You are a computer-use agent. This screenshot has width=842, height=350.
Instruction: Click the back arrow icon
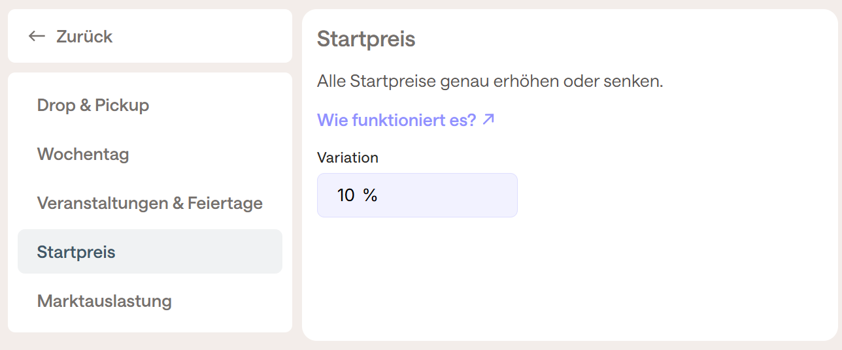pyautogui.click(x=37, y=36)
